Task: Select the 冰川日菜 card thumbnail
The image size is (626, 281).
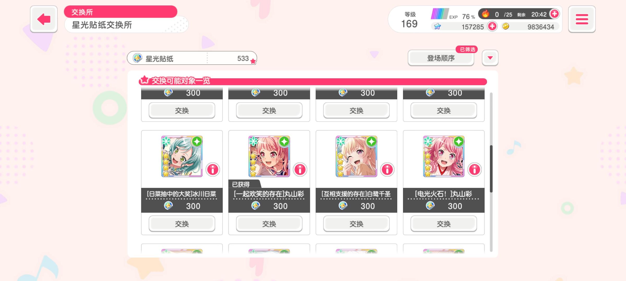Action: coord(182,156)
